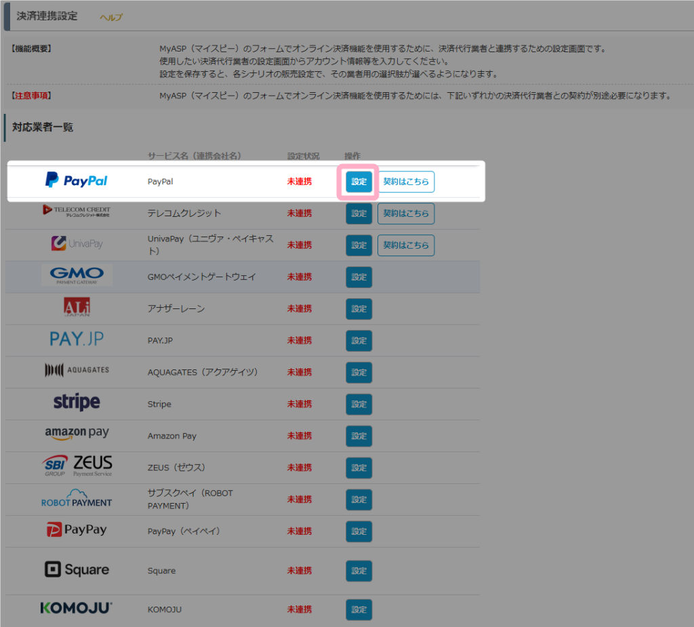Open 契約はこちら for PayPal

click(406, 182)
